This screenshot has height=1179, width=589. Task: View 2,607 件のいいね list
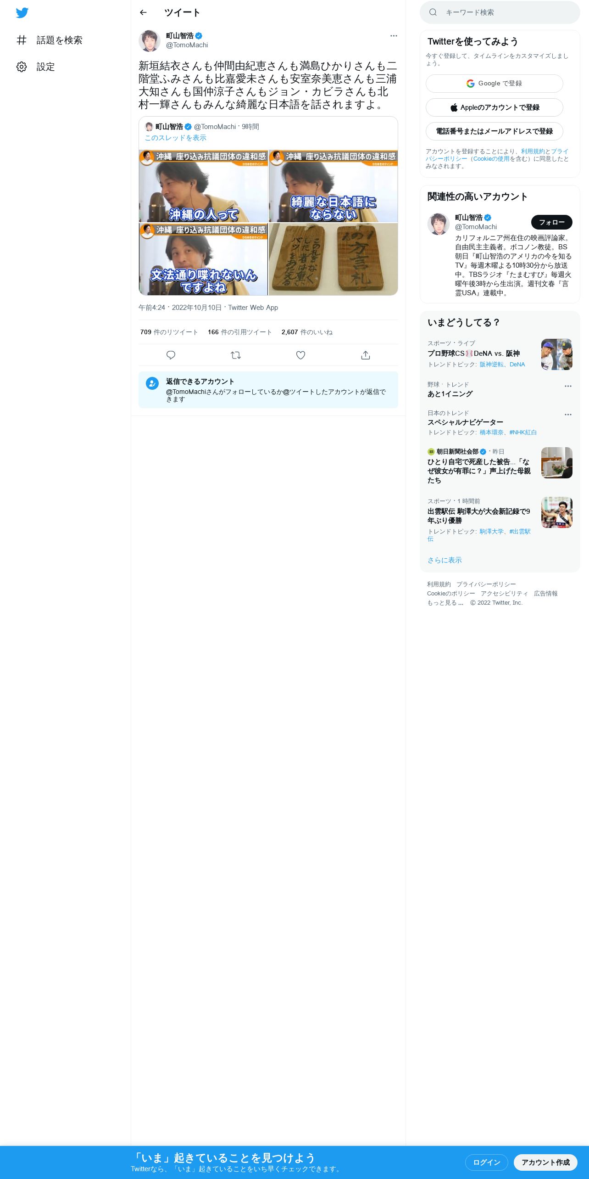307,332
